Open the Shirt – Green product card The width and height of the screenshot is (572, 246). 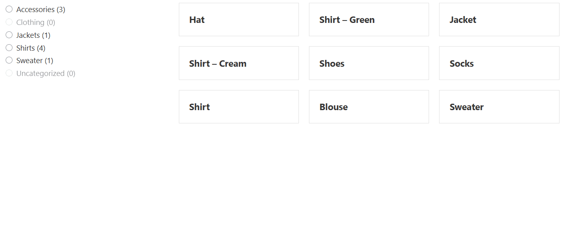click(369, 19)
